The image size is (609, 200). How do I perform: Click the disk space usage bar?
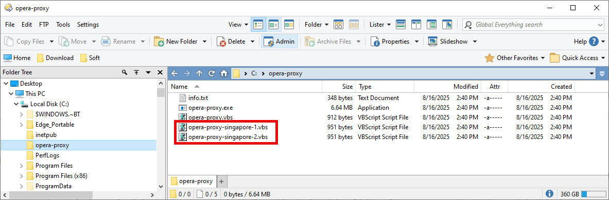(x=593, y=194)
